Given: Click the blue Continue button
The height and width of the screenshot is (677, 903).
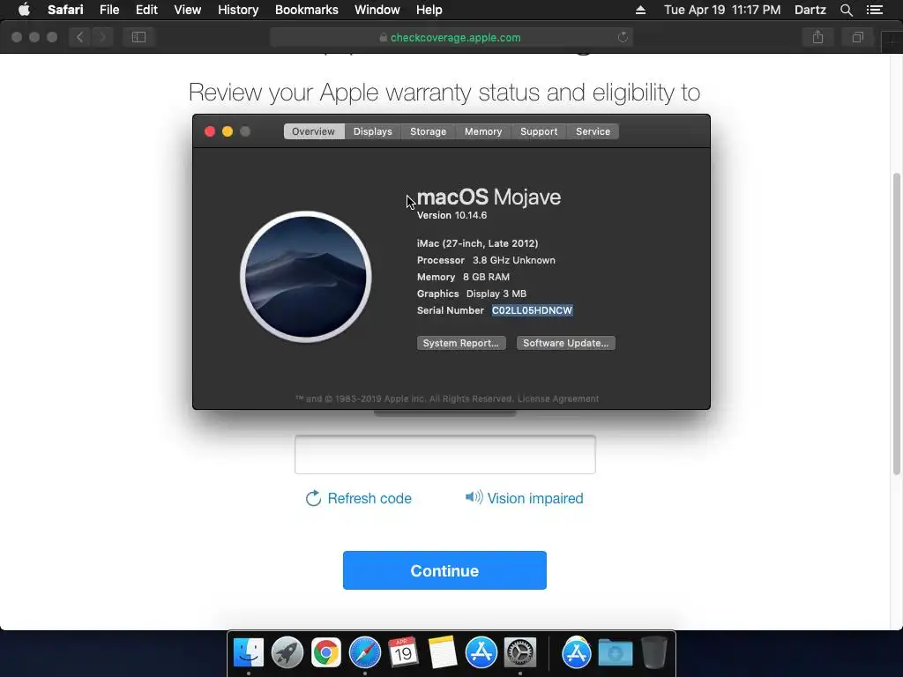Looking at the screenshot, I should click(444, 570).
